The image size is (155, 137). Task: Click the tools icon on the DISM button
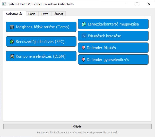[12, 56]
